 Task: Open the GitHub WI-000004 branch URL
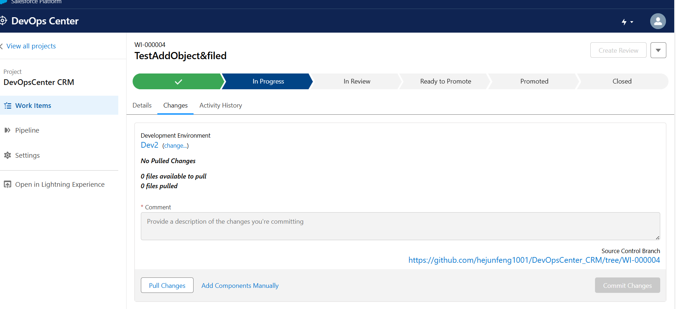pos(534,260)
